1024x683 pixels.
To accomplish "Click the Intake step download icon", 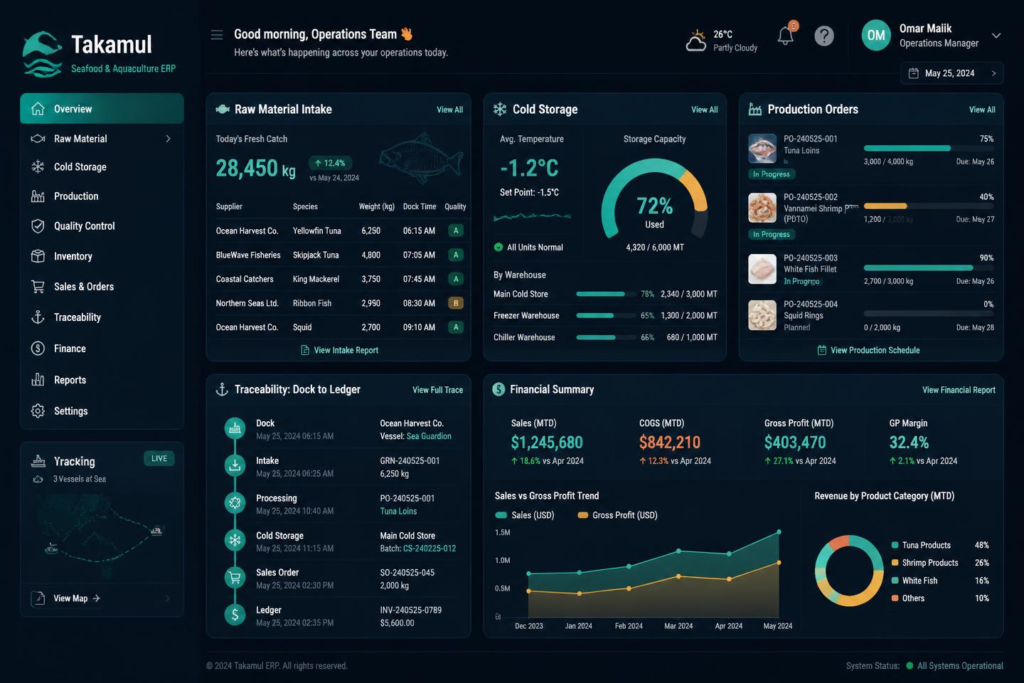I will tap(235, 465).
